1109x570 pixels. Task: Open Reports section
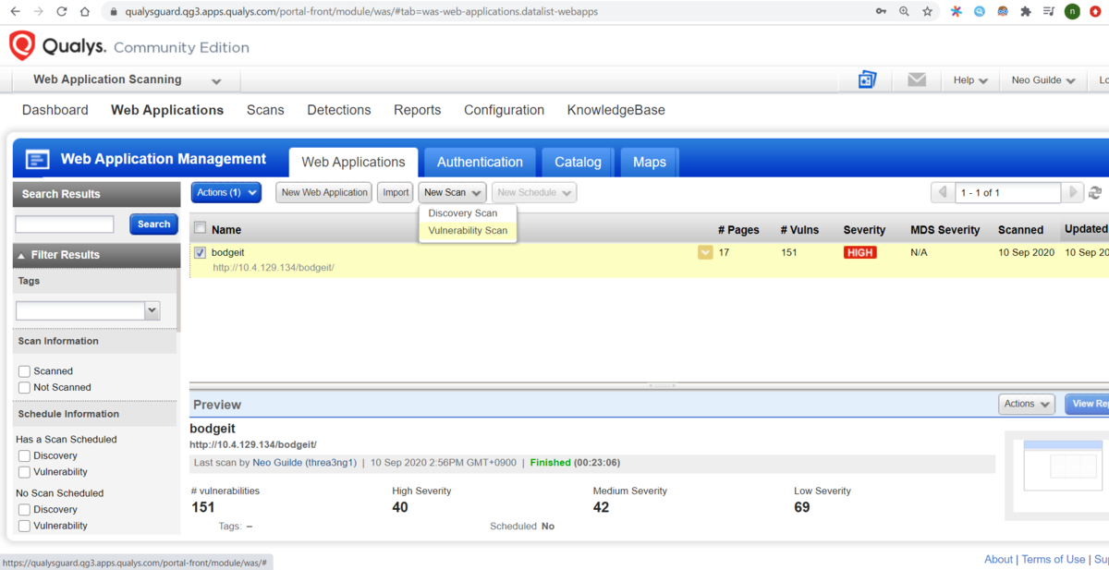coord(418,110)
